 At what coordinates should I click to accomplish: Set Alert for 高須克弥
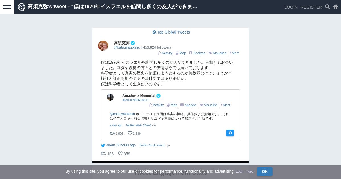point(234,53)
